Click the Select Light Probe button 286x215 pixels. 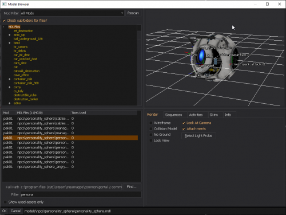click(x=198, y=136)
